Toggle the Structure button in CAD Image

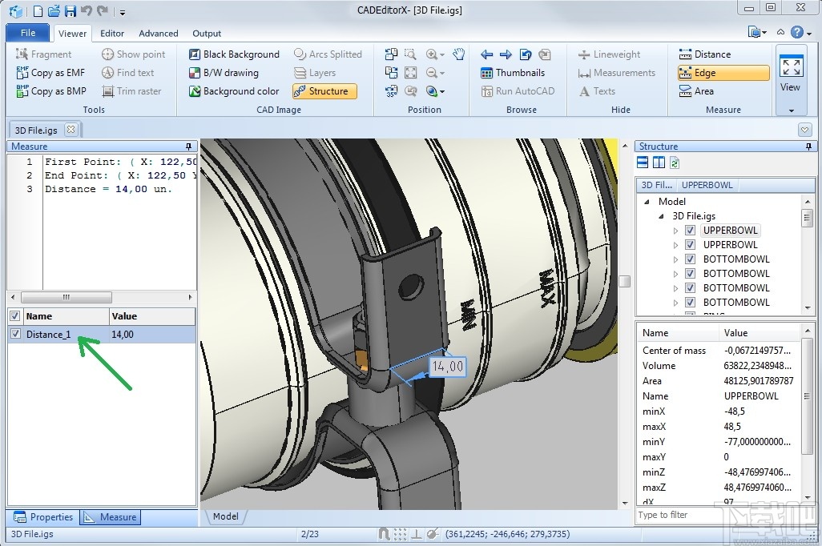point(324,91)
